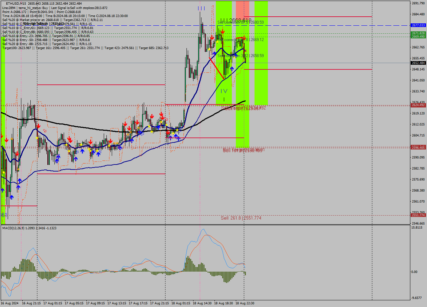Click the '16 Aug 2024' time axis label
The image size is (427, 307).
(x=9, y=303)
